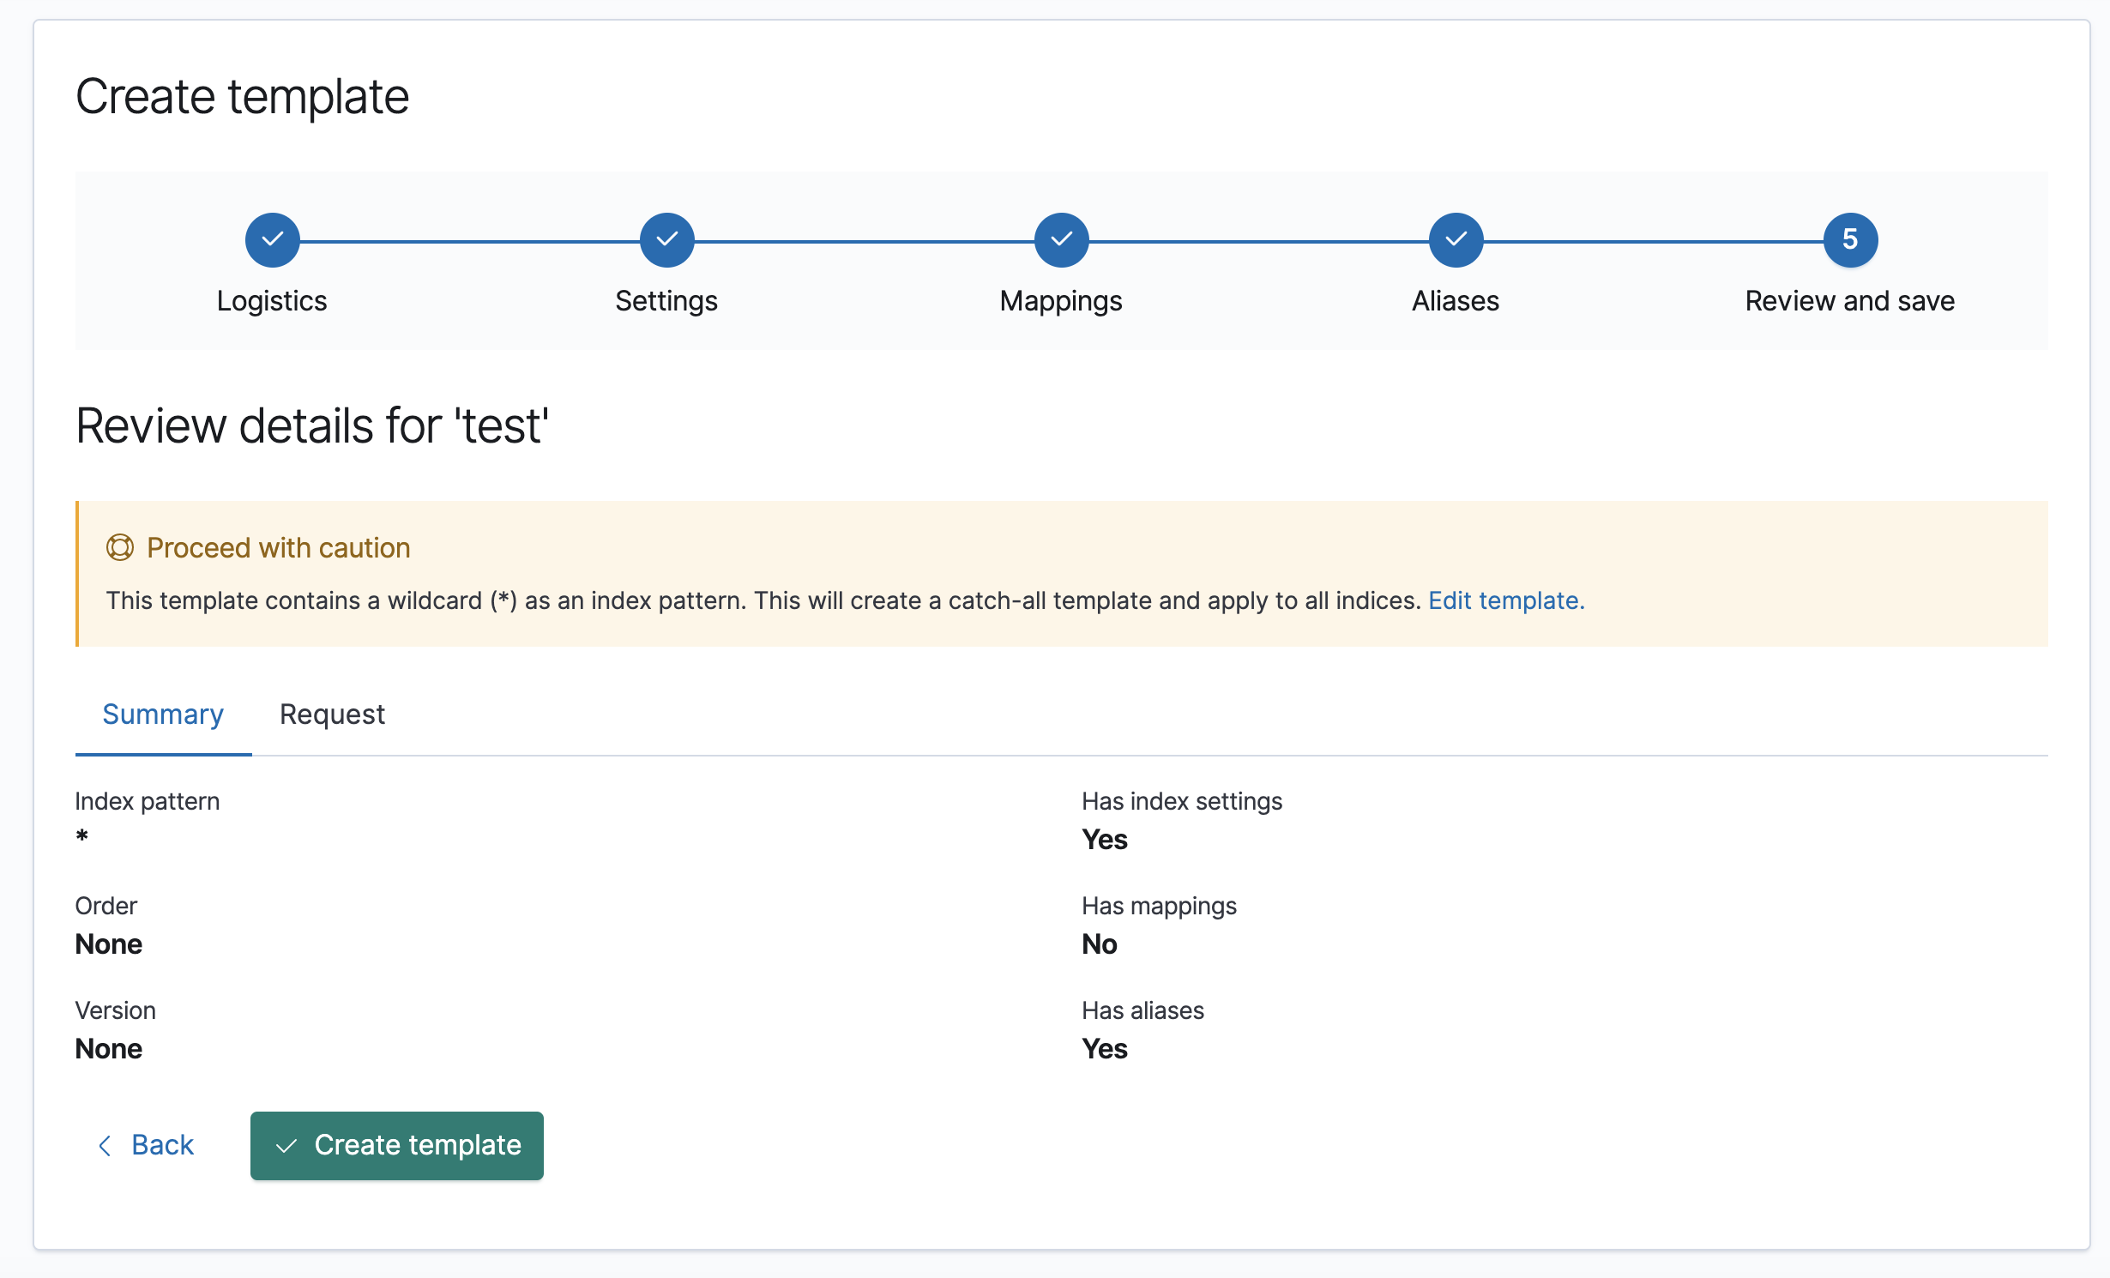This screenshot has width=2110, height=1278.
Task: Click the Mappings step checkmark circle
Action: (1061, 240)
